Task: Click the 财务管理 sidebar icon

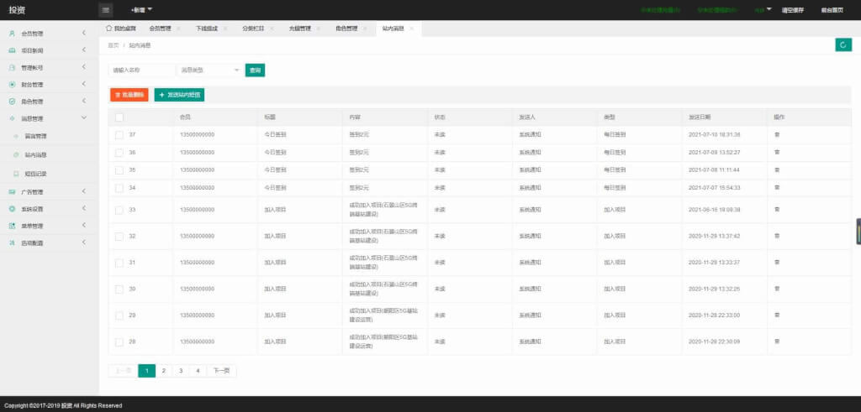Action: coord(12,85)
